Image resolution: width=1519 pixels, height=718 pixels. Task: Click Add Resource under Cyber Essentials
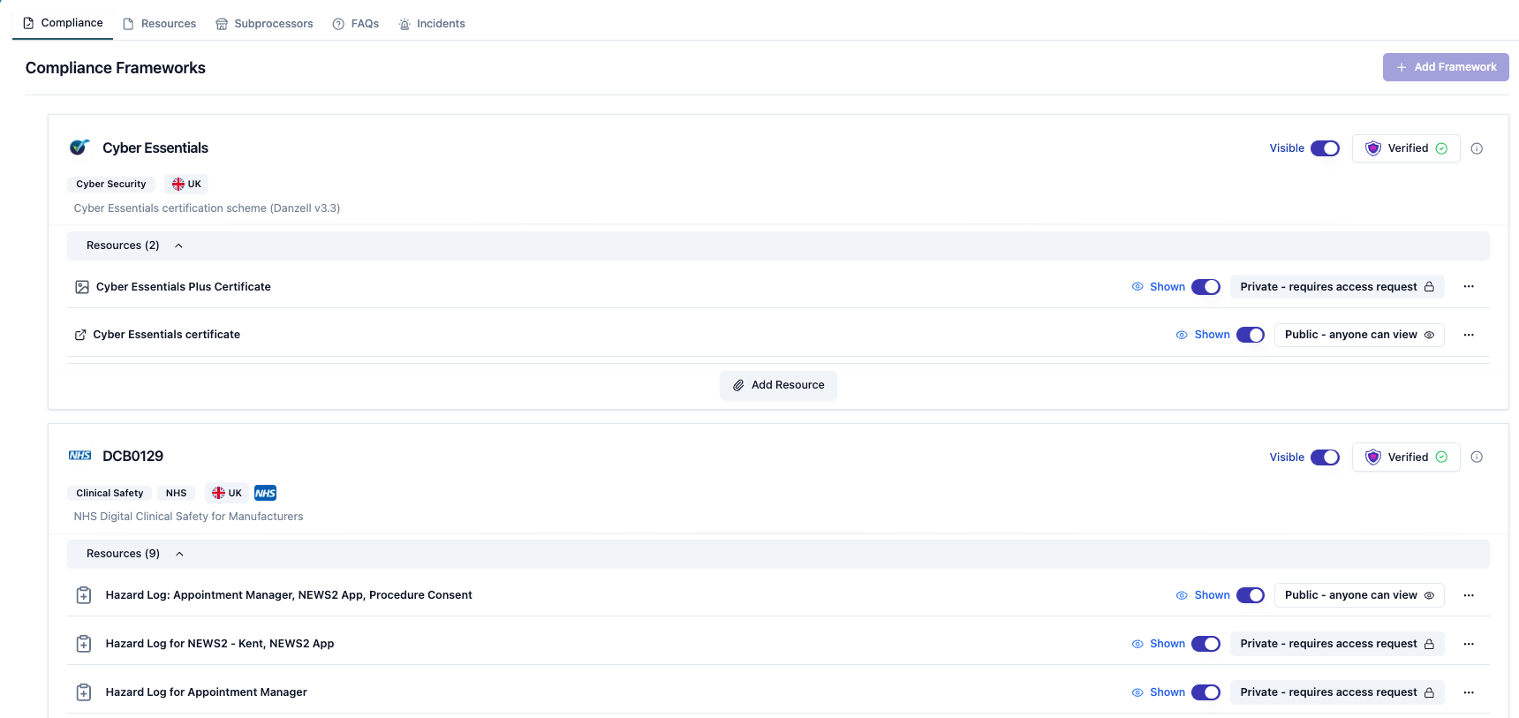pyautogui.click(x=778, y=385)
